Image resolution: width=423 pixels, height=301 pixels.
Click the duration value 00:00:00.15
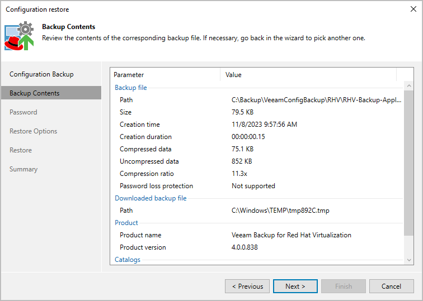pyautogui.click(x=248, y=137)
